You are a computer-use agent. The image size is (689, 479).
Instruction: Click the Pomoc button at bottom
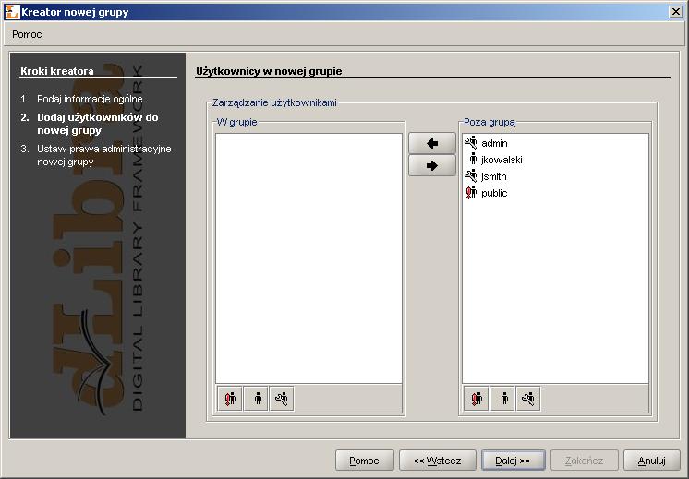coord(364,461)
